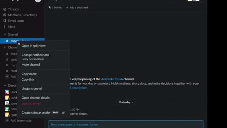Click Add a bookmark
Screen dimensions: 227x128
point(77,7)
